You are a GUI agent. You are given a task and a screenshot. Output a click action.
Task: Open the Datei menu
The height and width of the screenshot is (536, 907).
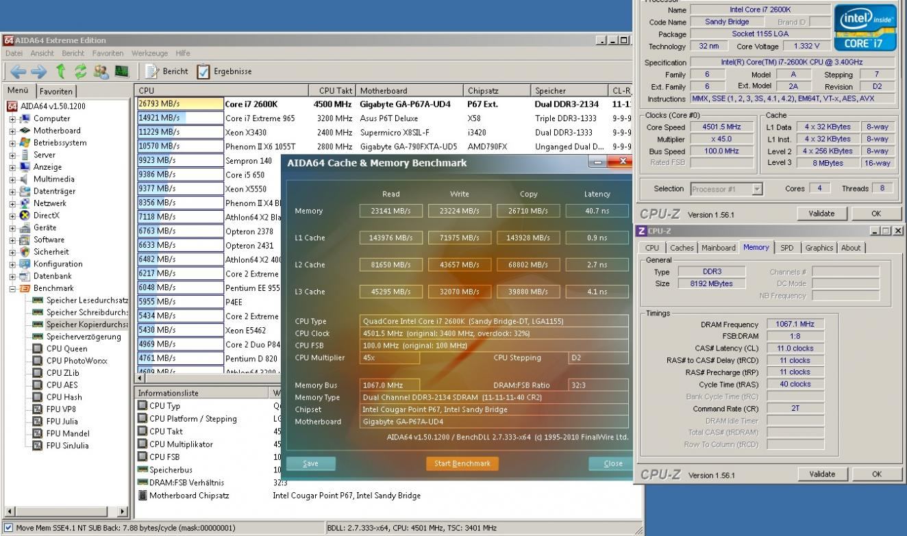[14, 53]
